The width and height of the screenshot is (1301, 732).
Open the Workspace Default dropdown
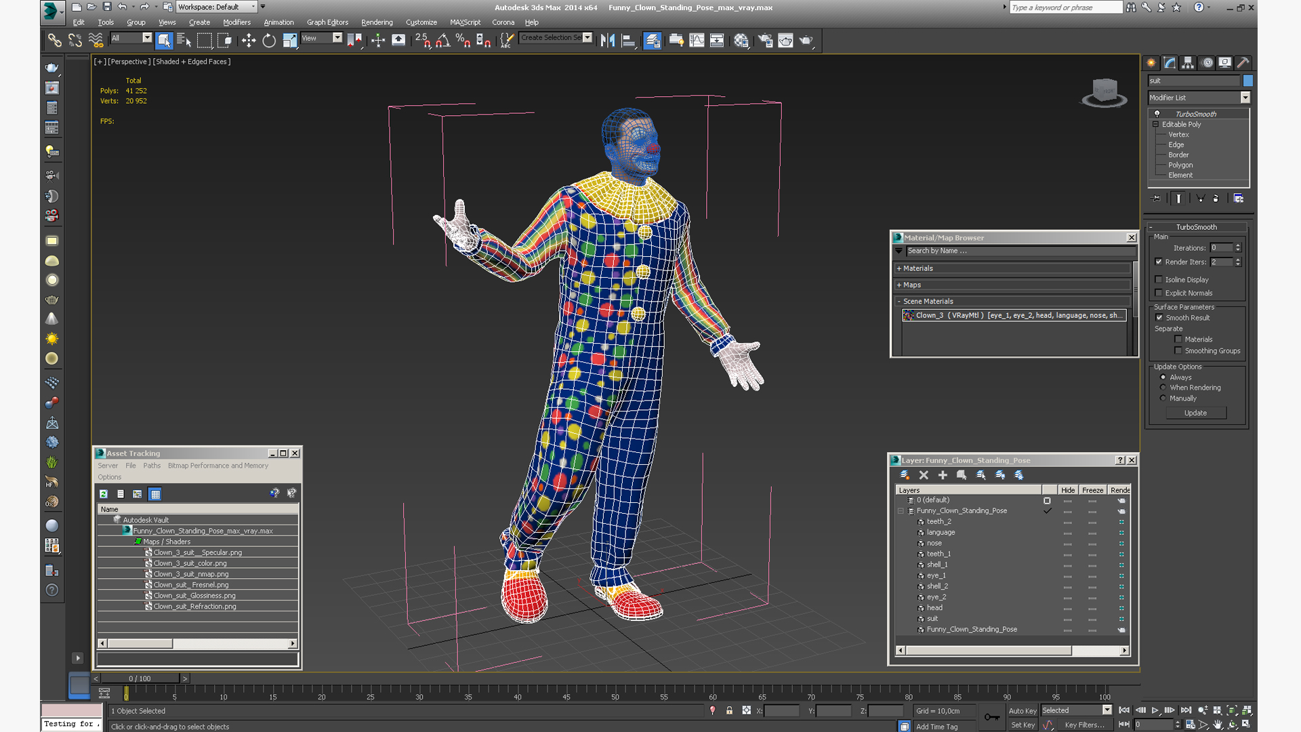217,7
